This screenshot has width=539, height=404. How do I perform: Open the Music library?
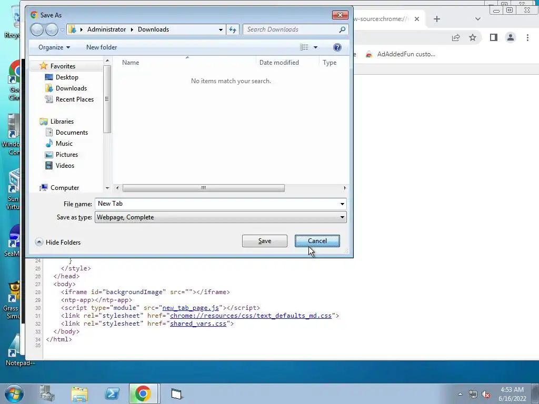64,143
